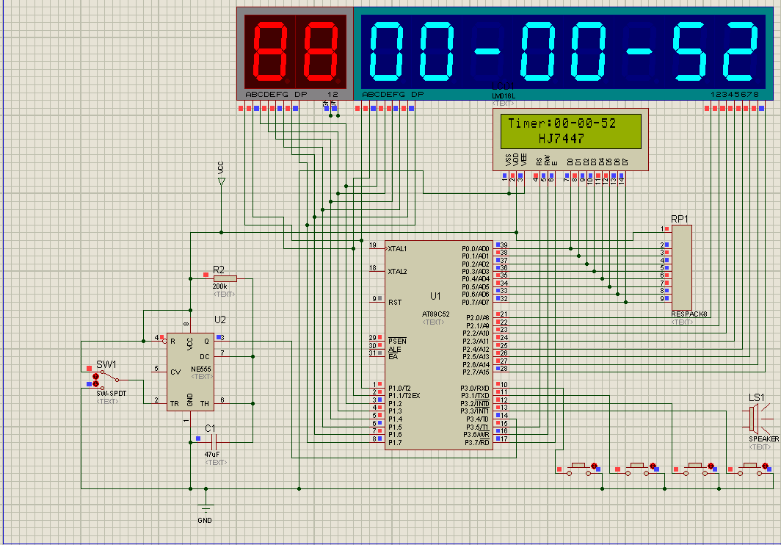781x545 pixels.
Task: Select the RP1 RESPACK8 resistor pack
Action: coord(680,267)
